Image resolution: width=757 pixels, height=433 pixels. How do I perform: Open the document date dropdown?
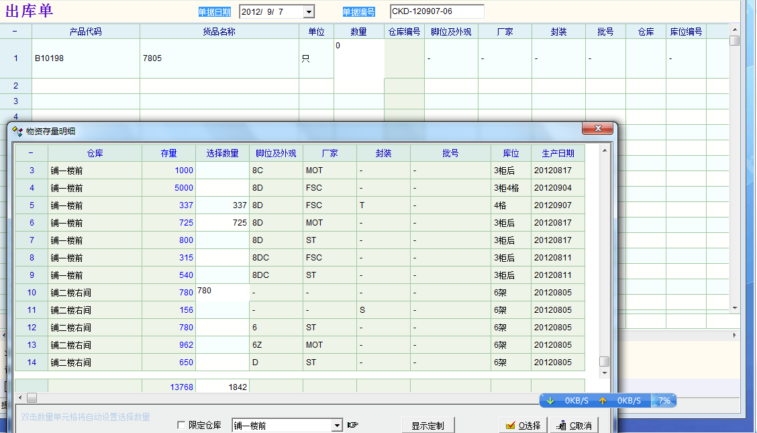(x=308, y=11)
